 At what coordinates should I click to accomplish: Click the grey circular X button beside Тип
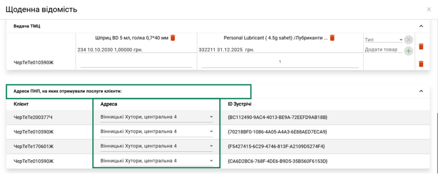(x=409, y=40)
